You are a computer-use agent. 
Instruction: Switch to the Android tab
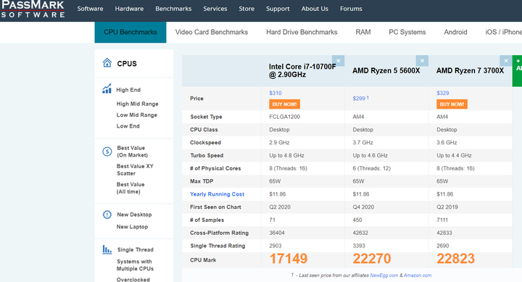pyautogui.click(x=456, y=33)
